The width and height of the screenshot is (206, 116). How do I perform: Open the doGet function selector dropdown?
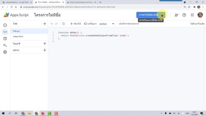tap(107, 24)
